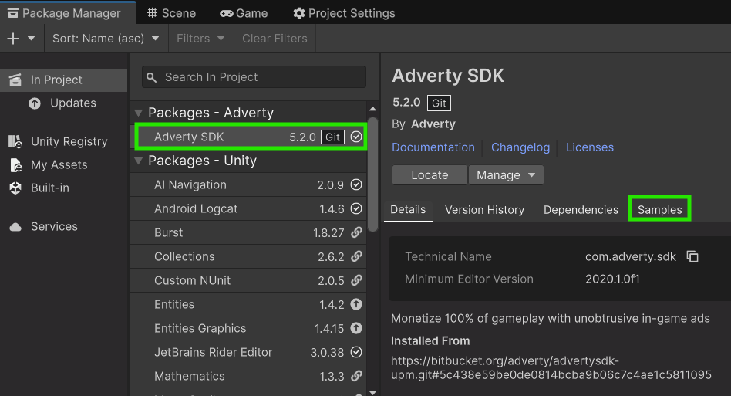Collapse the Packages - Adverty group
The image size is (731, 396).
pos(140,113)
